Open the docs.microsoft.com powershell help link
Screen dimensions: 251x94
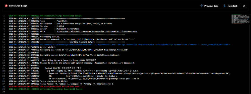click(97, 31)
